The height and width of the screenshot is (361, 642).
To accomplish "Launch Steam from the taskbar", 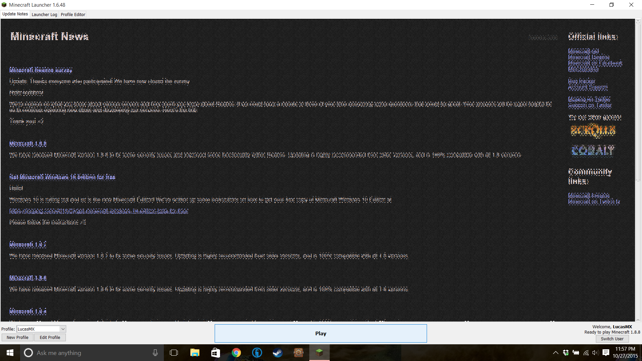I will pyautogui.click(x=278, y=353).
